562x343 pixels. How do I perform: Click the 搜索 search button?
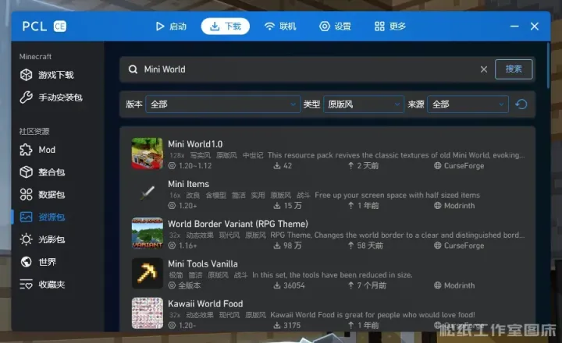tap(514, 69)
